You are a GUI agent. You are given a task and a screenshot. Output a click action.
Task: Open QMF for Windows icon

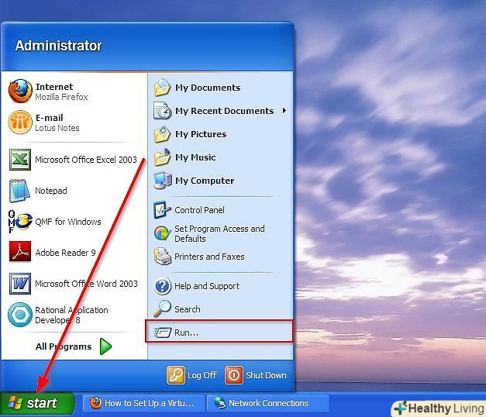(20, 222)
